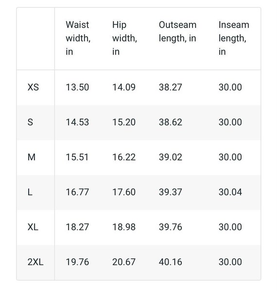Select the XS size row label
This screenshot has height=291, width=277.
(x=33, y=87)
